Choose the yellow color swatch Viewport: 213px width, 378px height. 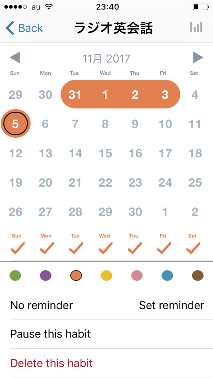pos(106,275)
